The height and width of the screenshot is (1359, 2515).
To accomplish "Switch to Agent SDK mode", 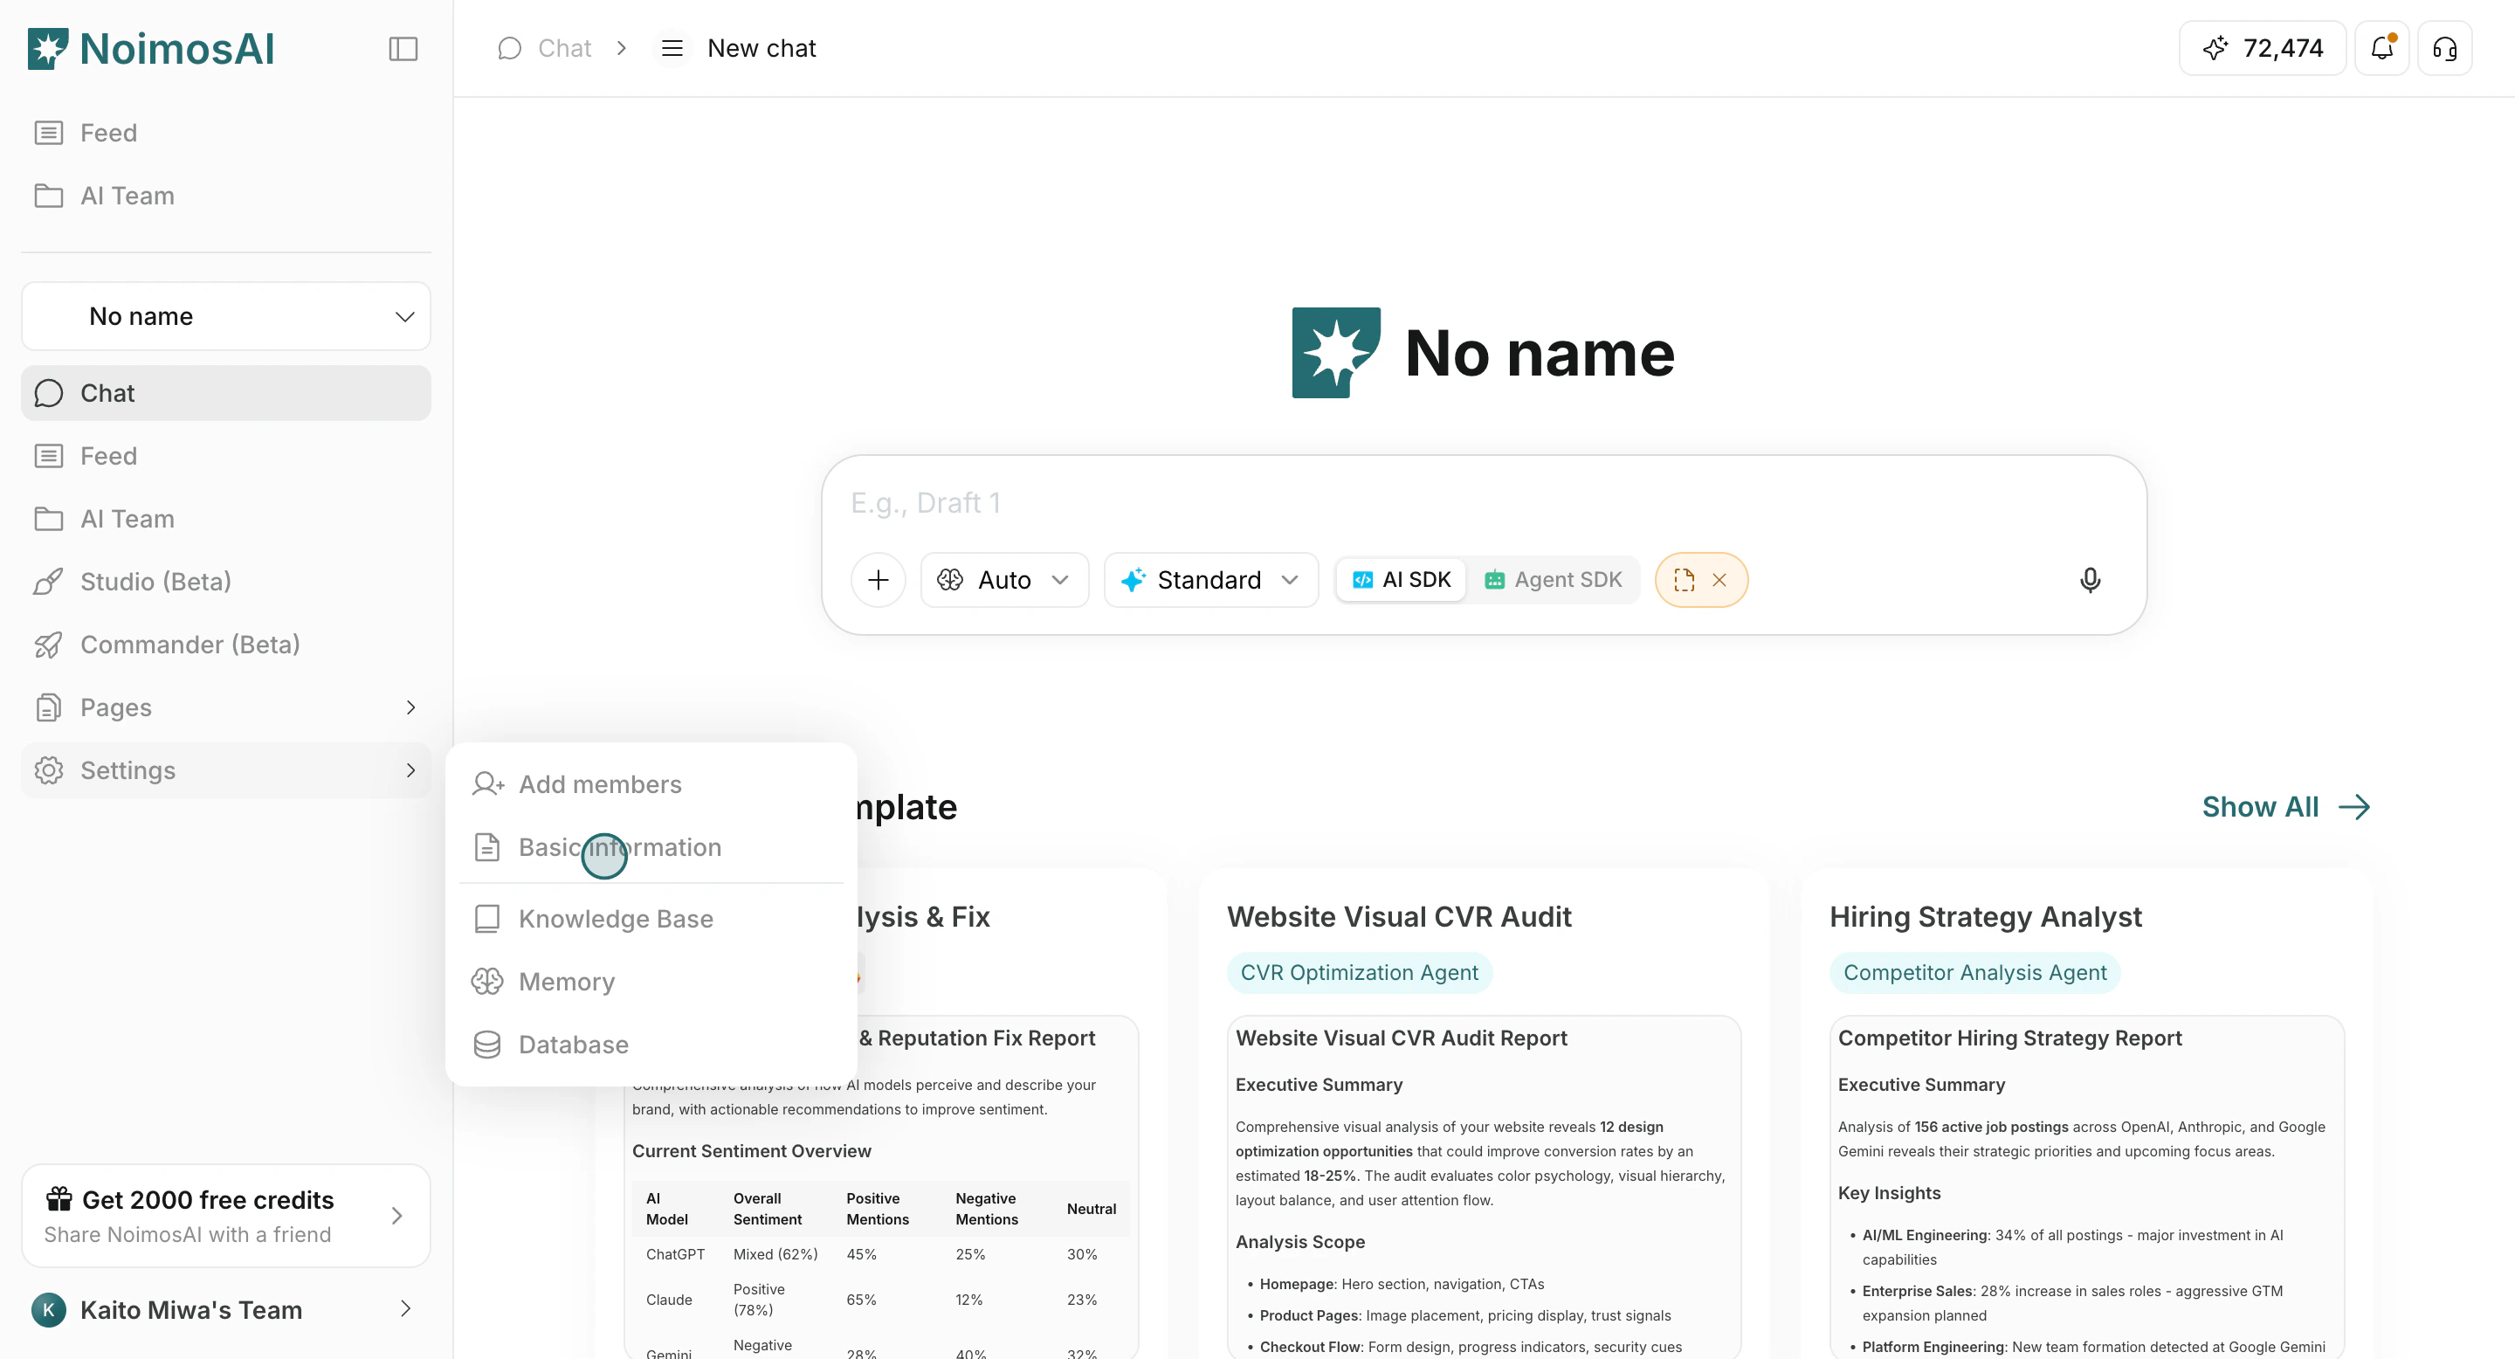I will click(1554, 580).
